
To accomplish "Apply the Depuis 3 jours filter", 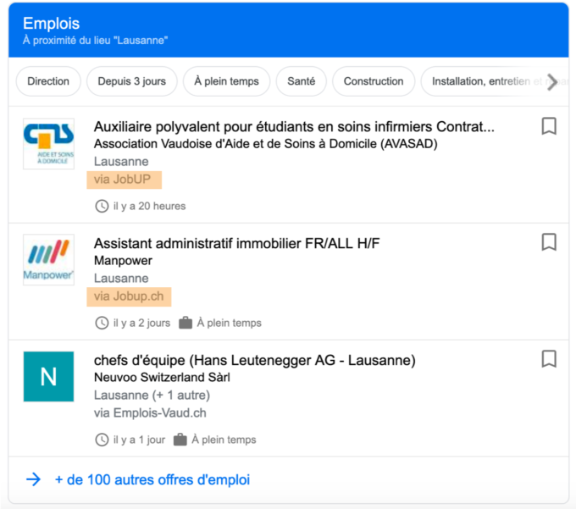I will pyautogui.click(x=131, y=81).
